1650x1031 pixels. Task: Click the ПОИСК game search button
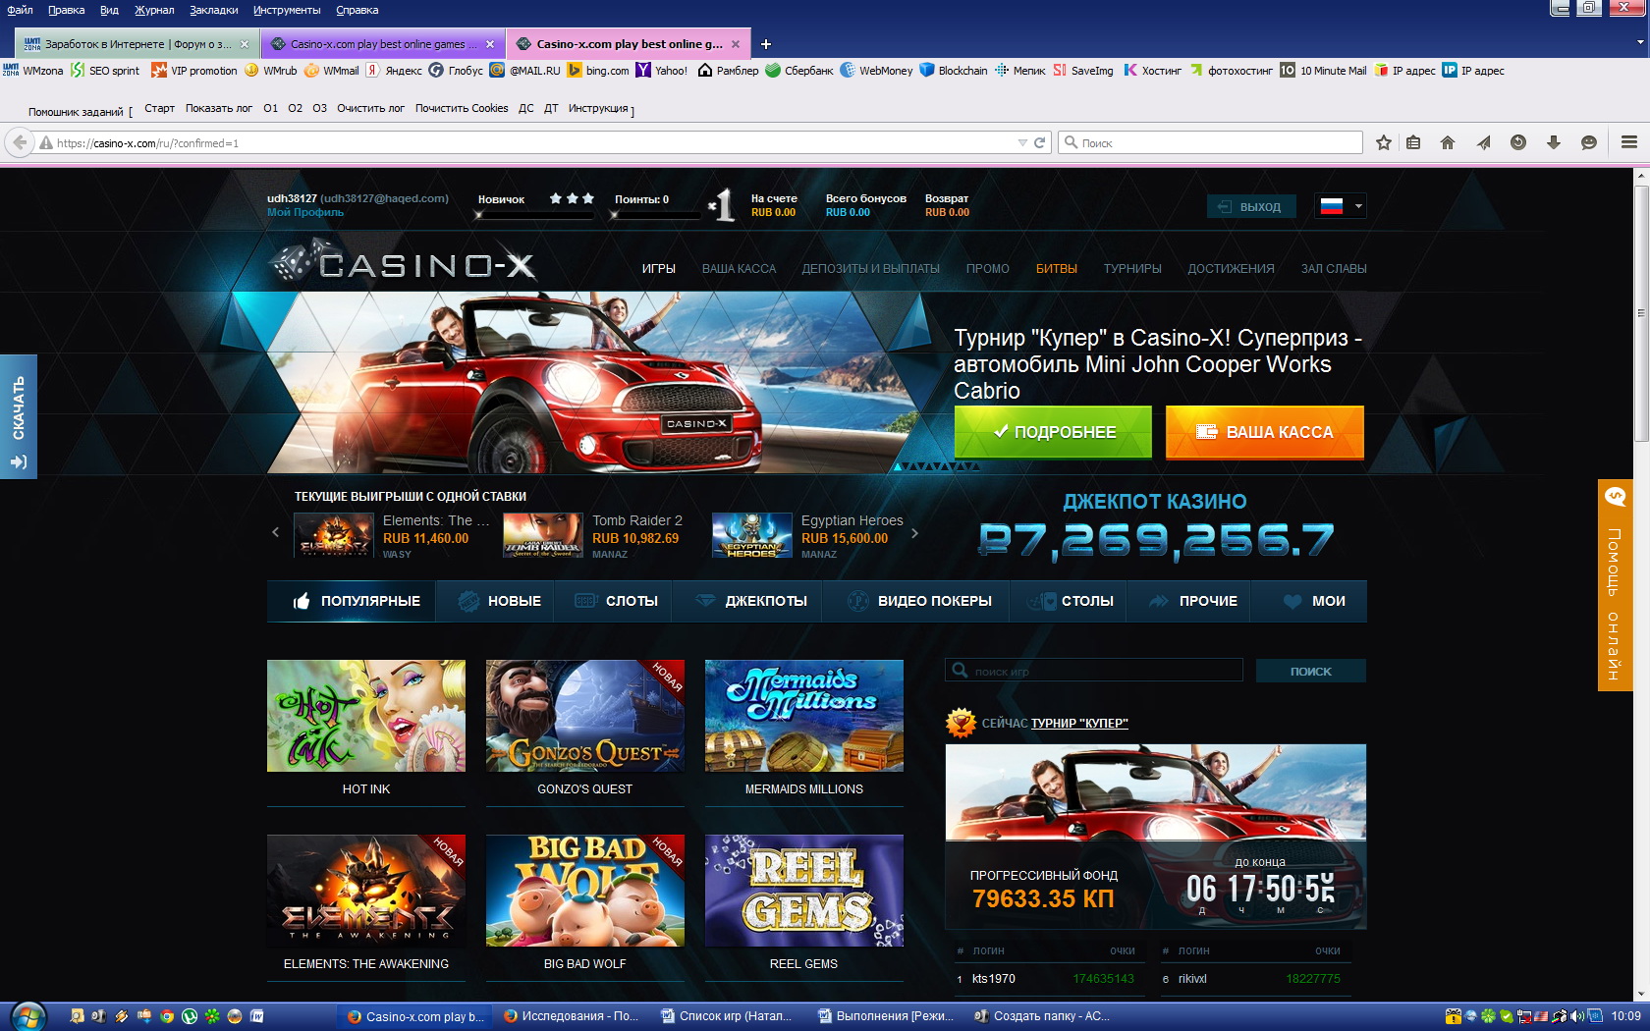(x=1311, y=671)
